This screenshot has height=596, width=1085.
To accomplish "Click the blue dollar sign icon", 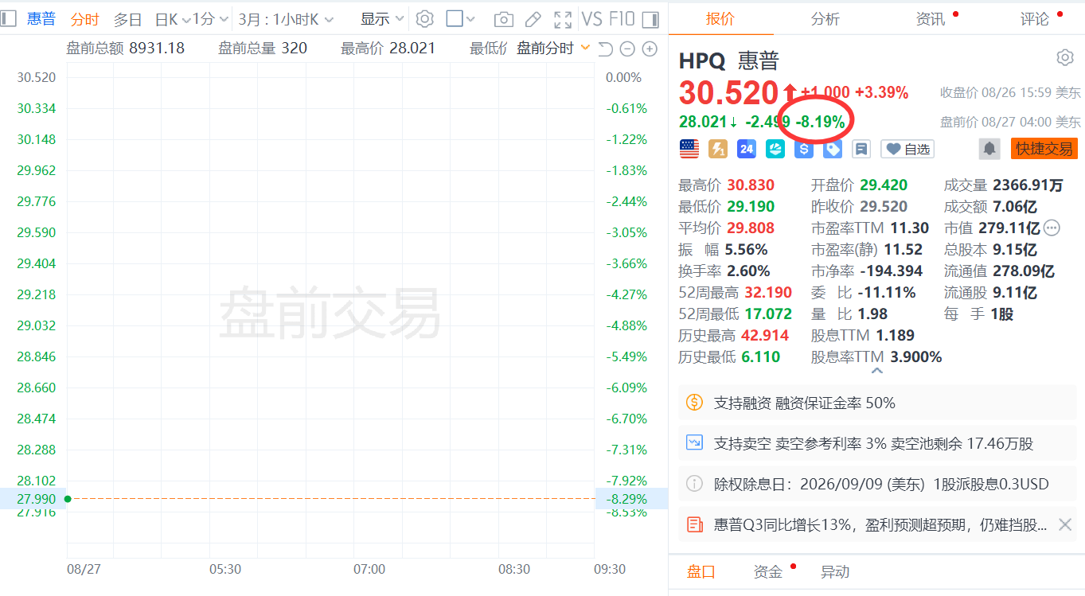I will click(803, 149).
